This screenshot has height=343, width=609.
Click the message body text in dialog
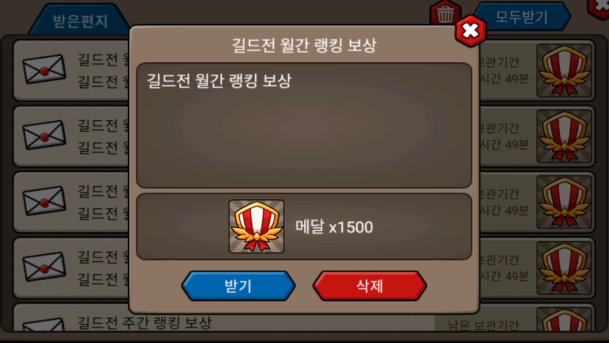pyautogui.click(x=219, y=81)
